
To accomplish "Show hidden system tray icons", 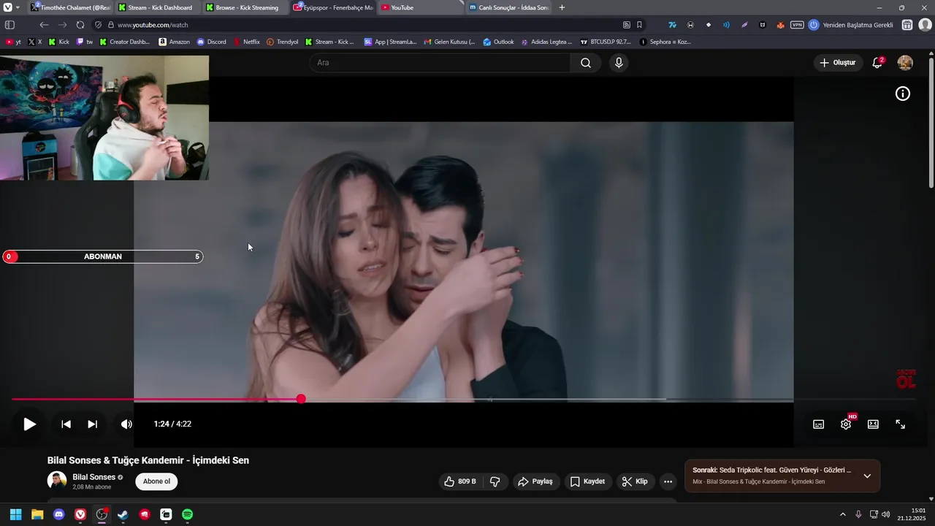I will click(842, 514).
